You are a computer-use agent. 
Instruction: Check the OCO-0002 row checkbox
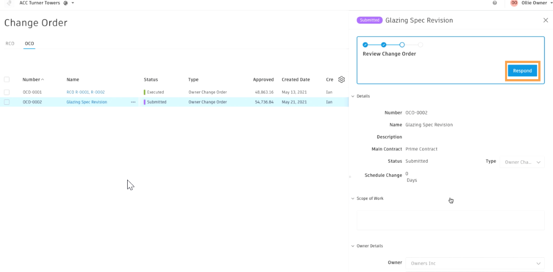(7, 102)
